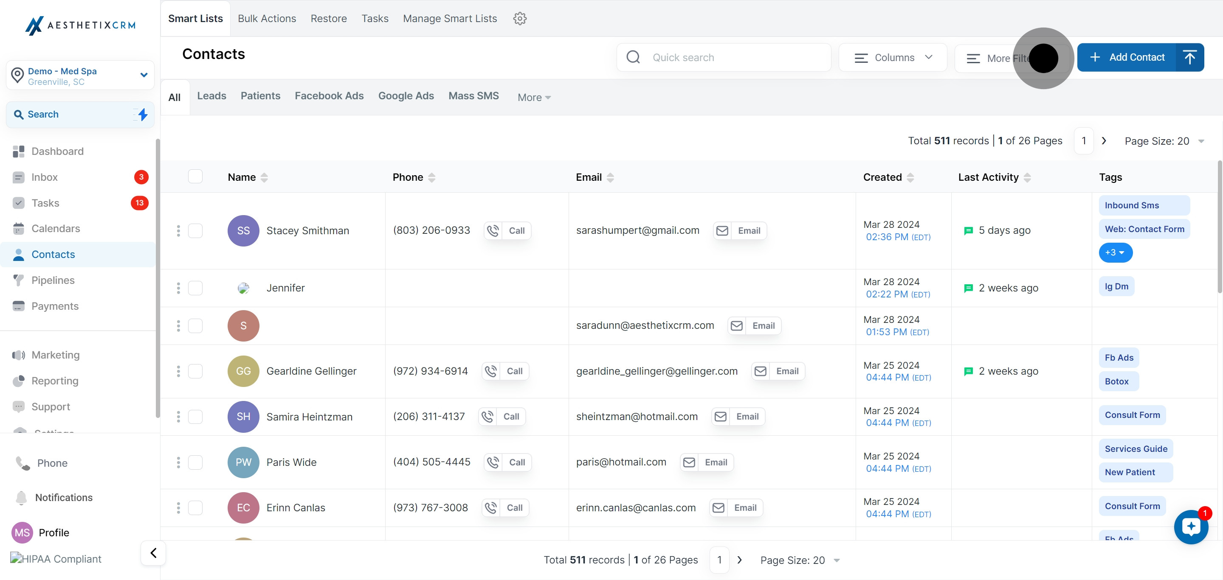Select the checkbox for Jennifer
Screen dimensions: 1223x580
(195, 288)
